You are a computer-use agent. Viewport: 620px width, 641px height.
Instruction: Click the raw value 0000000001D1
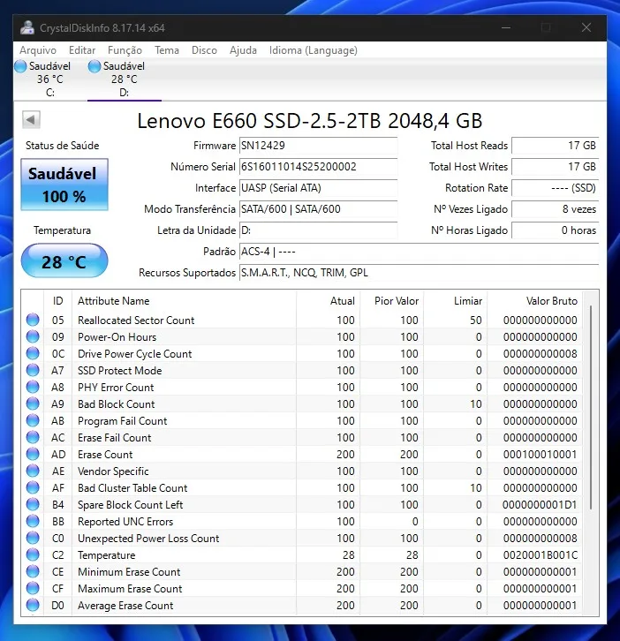pos(540,505)
